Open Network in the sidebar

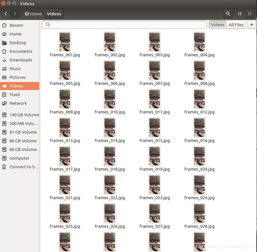(20, 103)
